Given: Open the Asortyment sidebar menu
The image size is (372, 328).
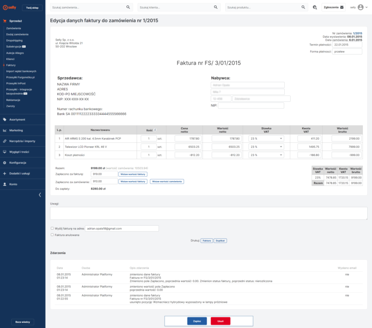Looking at the screenshot, I should (x=17, y=119).
